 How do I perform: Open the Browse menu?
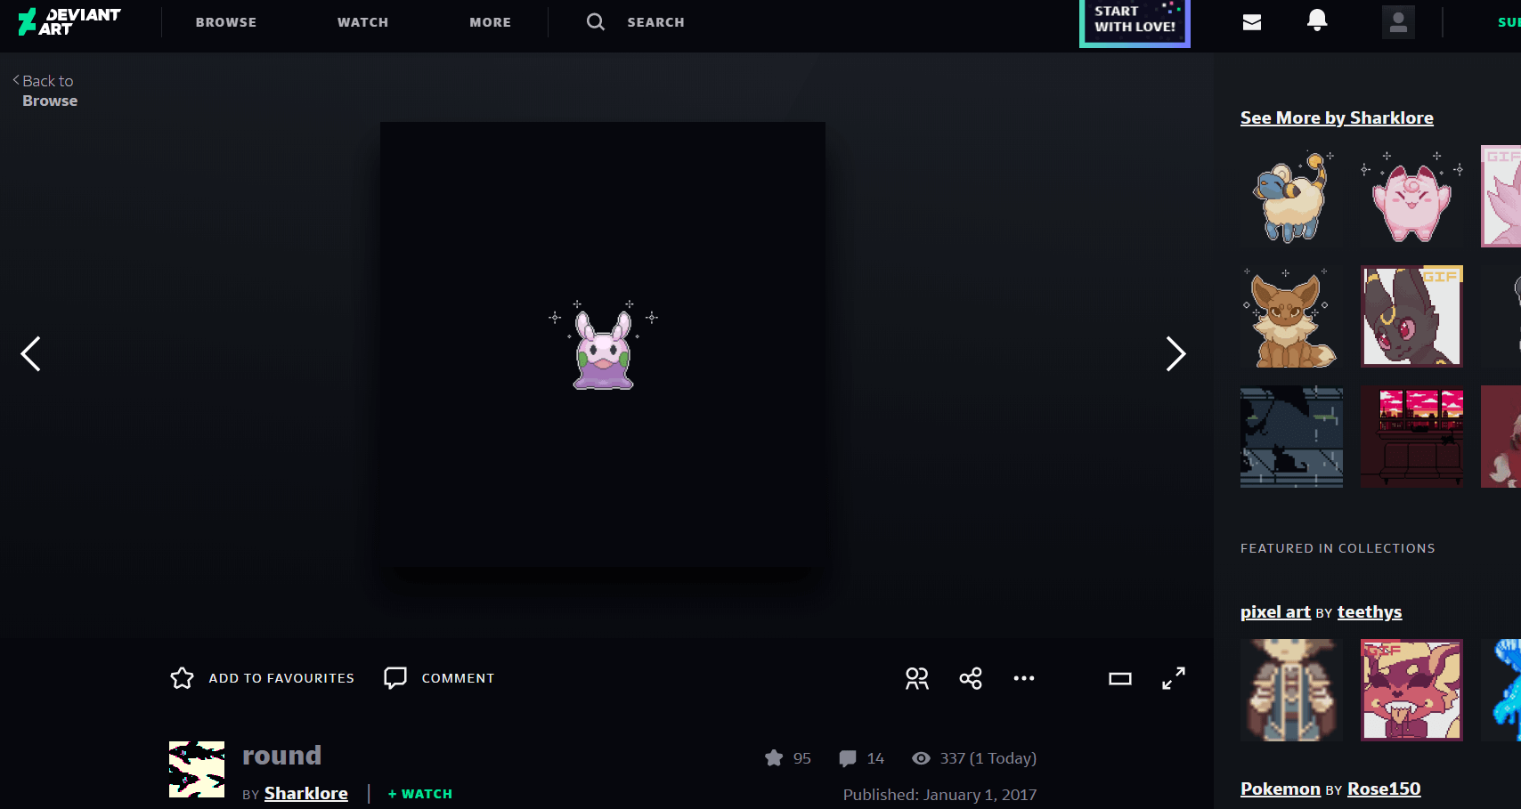point(226,22)
